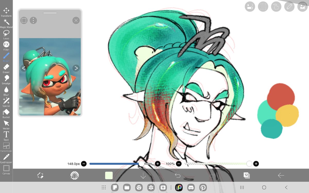Redo the last undone action
The height and width of the screenshot is (193, 309).
(x=212, y=176)
